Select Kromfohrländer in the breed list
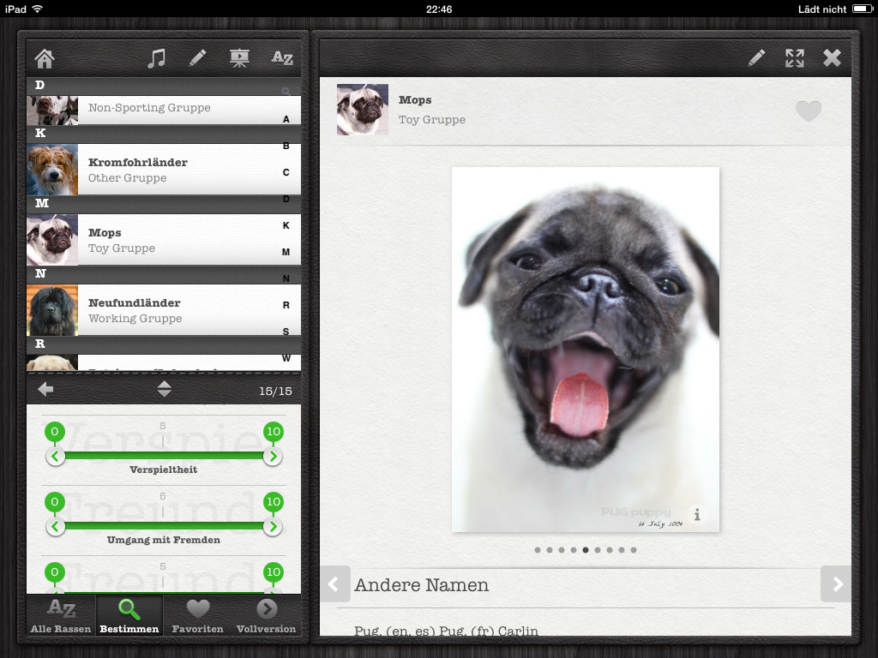Viewport: 878px width, 658px height. [x=164, y=170]
